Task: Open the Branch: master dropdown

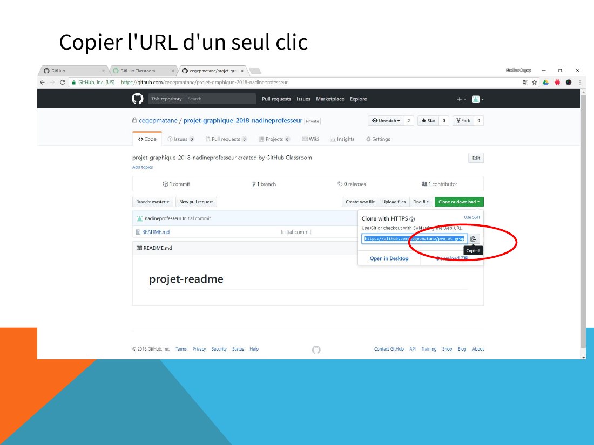Action: pos(153,202)
